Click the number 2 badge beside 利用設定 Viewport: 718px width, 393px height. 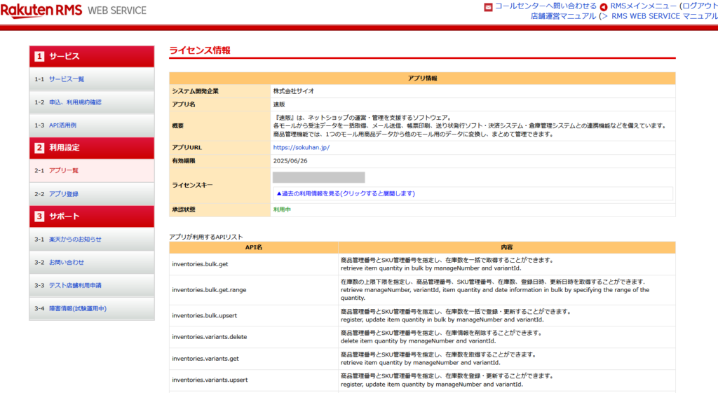[39, 148]
